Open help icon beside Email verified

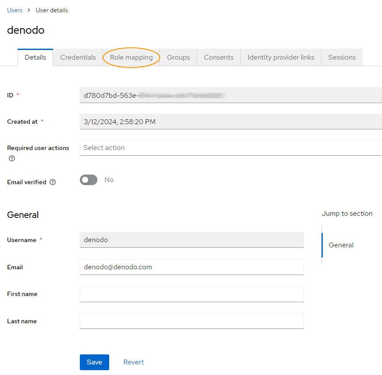(53, 182)
